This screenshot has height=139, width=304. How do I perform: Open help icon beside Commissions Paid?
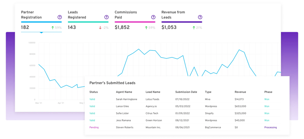(153, 17)
